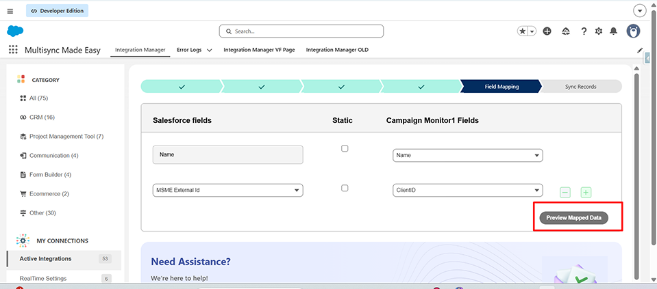Add mapping row with plus button
This screenshot has height=289, width=657.
pyautogui.click(x=586, y=193)
